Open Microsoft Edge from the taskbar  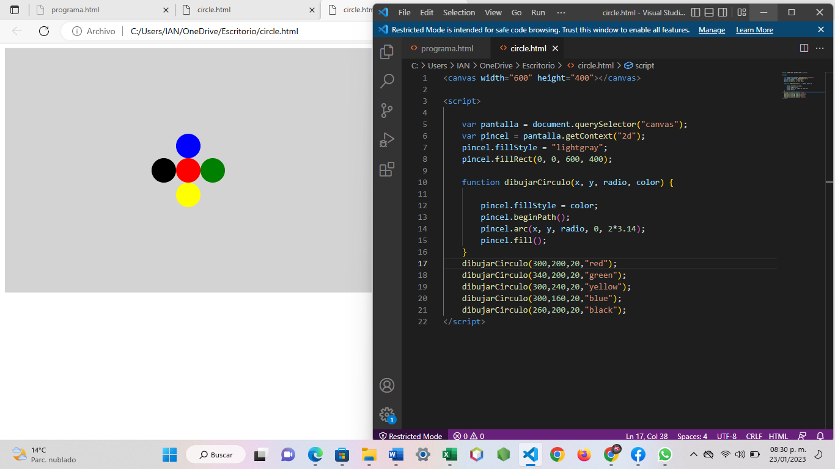[x=315, y=454]
